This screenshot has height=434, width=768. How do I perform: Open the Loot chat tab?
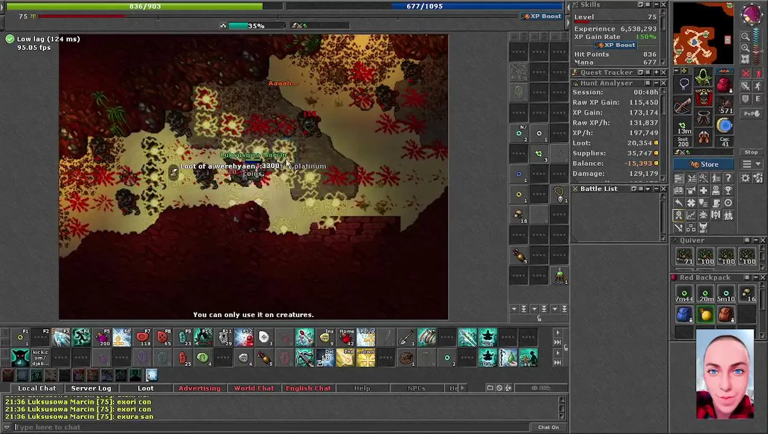click(146, 388)
